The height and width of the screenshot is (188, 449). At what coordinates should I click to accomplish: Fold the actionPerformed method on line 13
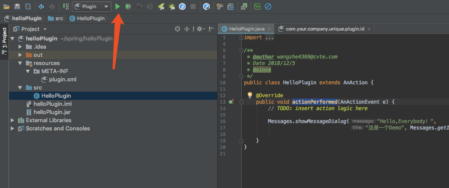tap(241, 102)
